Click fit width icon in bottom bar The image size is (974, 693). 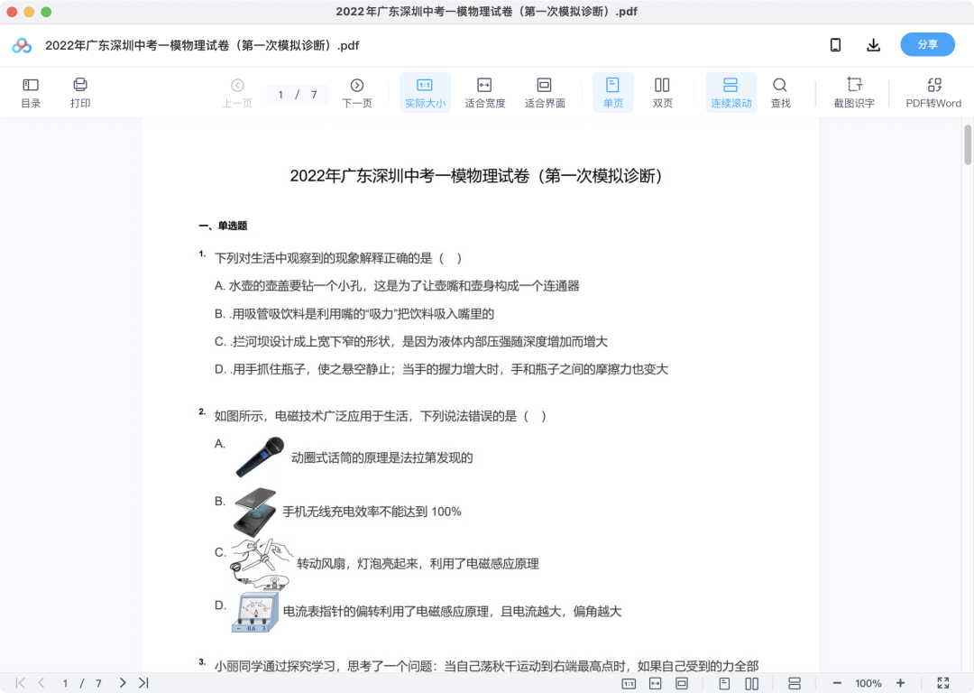(x=656, y=684)
